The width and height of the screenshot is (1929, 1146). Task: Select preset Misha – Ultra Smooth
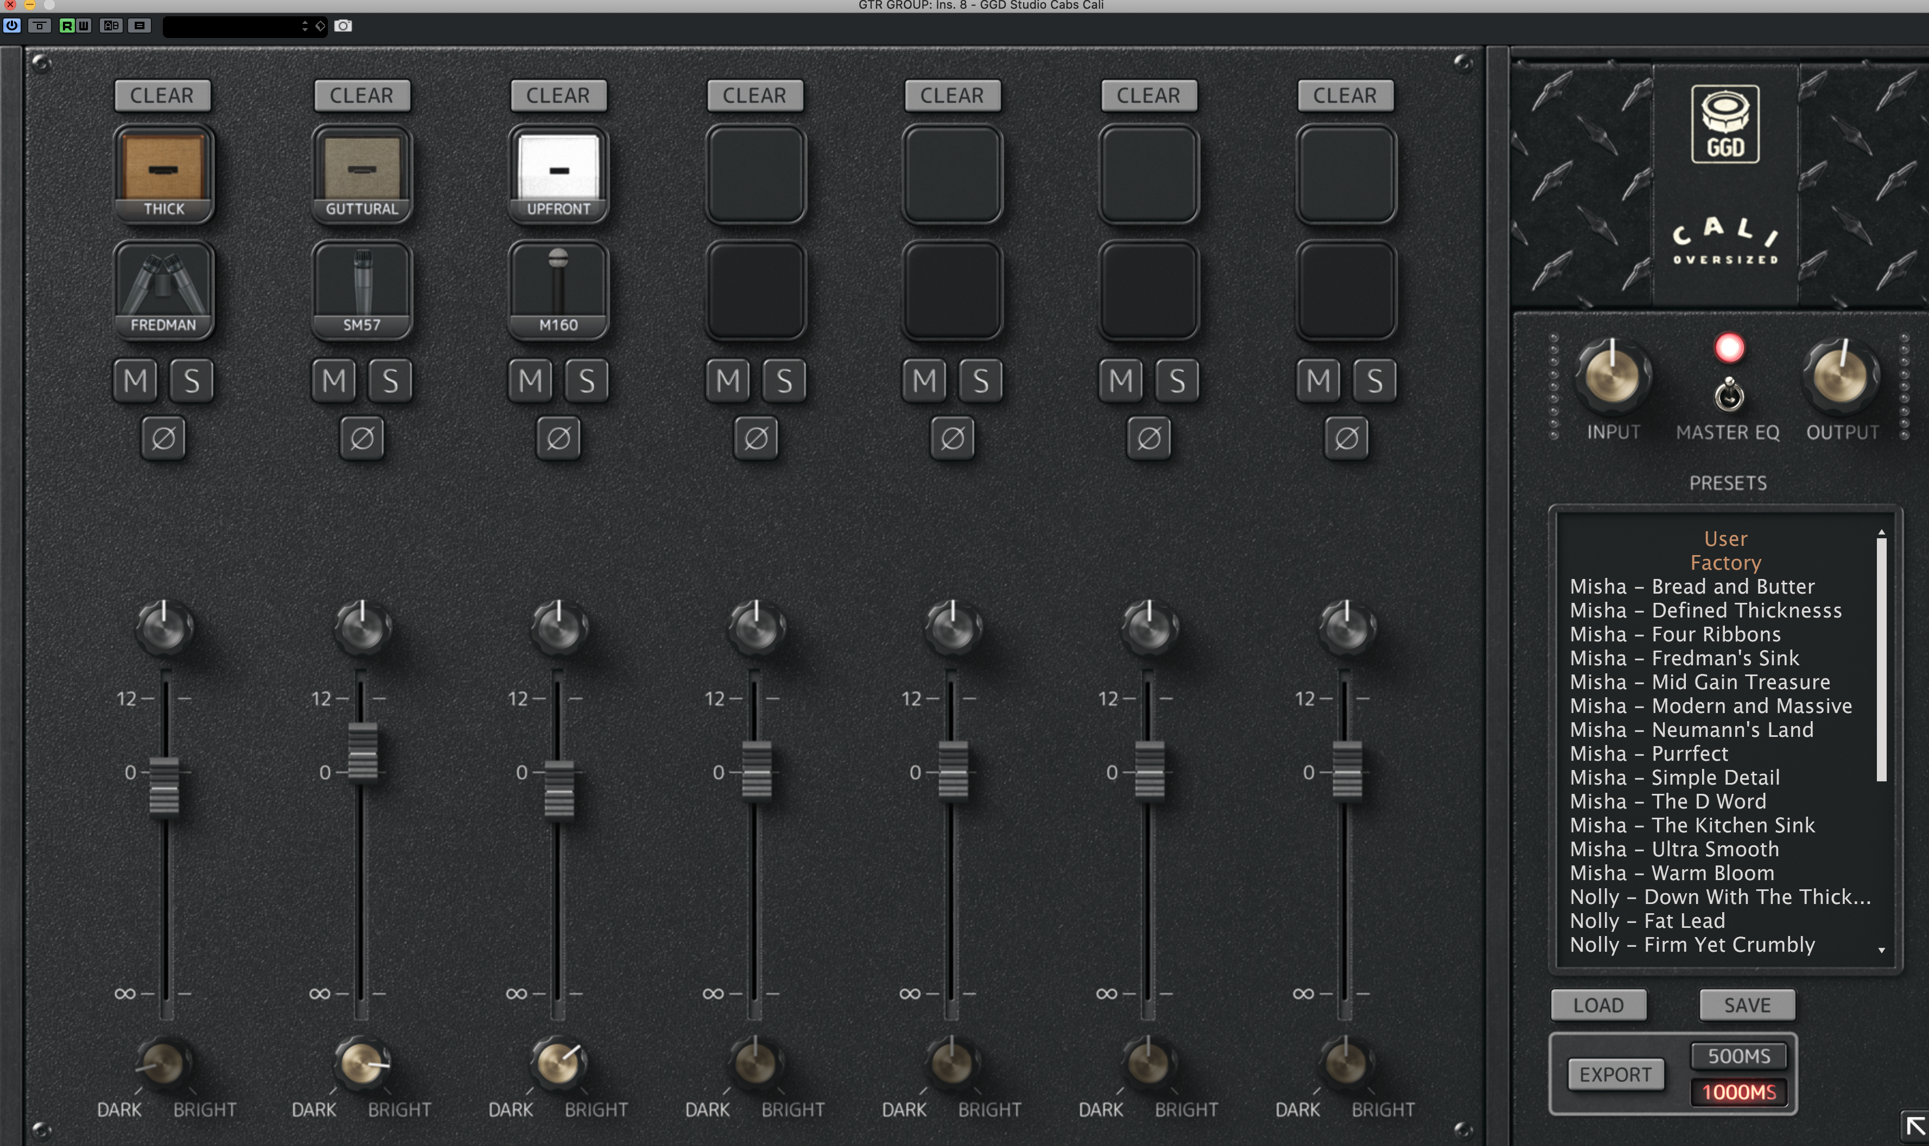(1674, 849)
